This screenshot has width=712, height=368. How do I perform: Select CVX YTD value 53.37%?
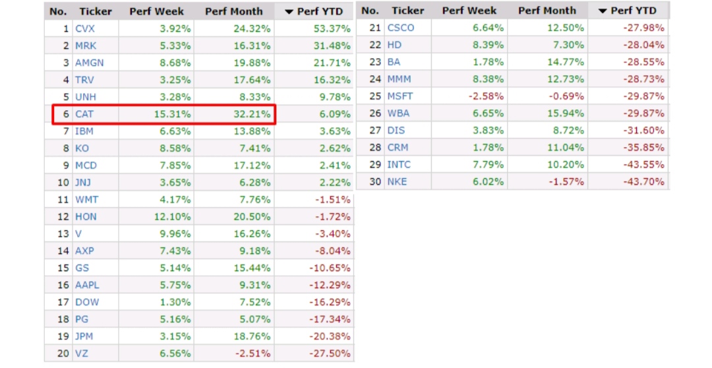pos(332,28)
